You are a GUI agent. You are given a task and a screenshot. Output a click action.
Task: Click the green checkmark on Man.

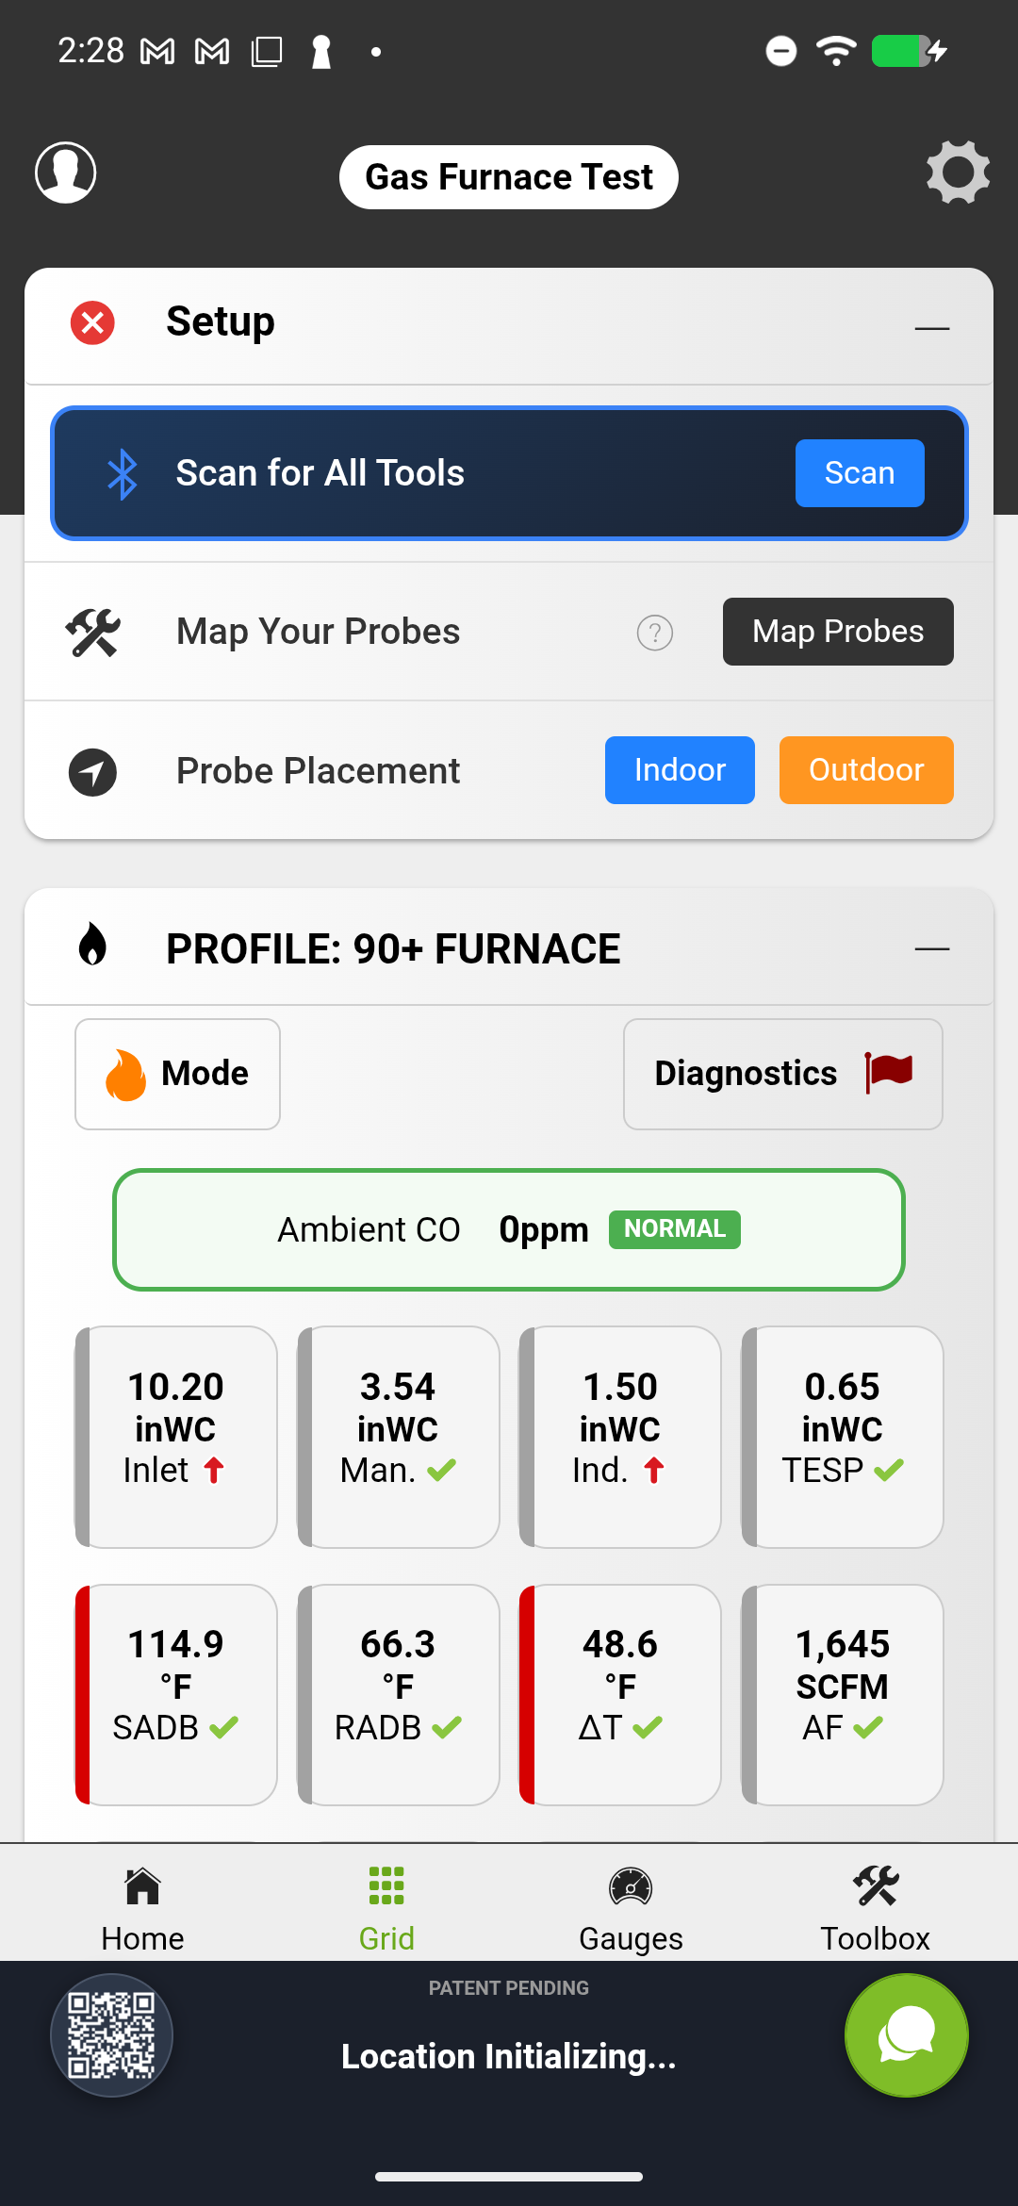(441, 1470)
